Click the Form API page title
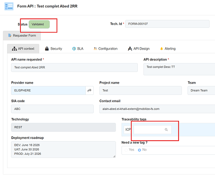 coord(47,6)
